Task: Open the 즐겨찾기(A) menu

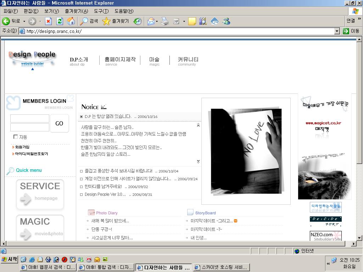Action: coord(77,11)
